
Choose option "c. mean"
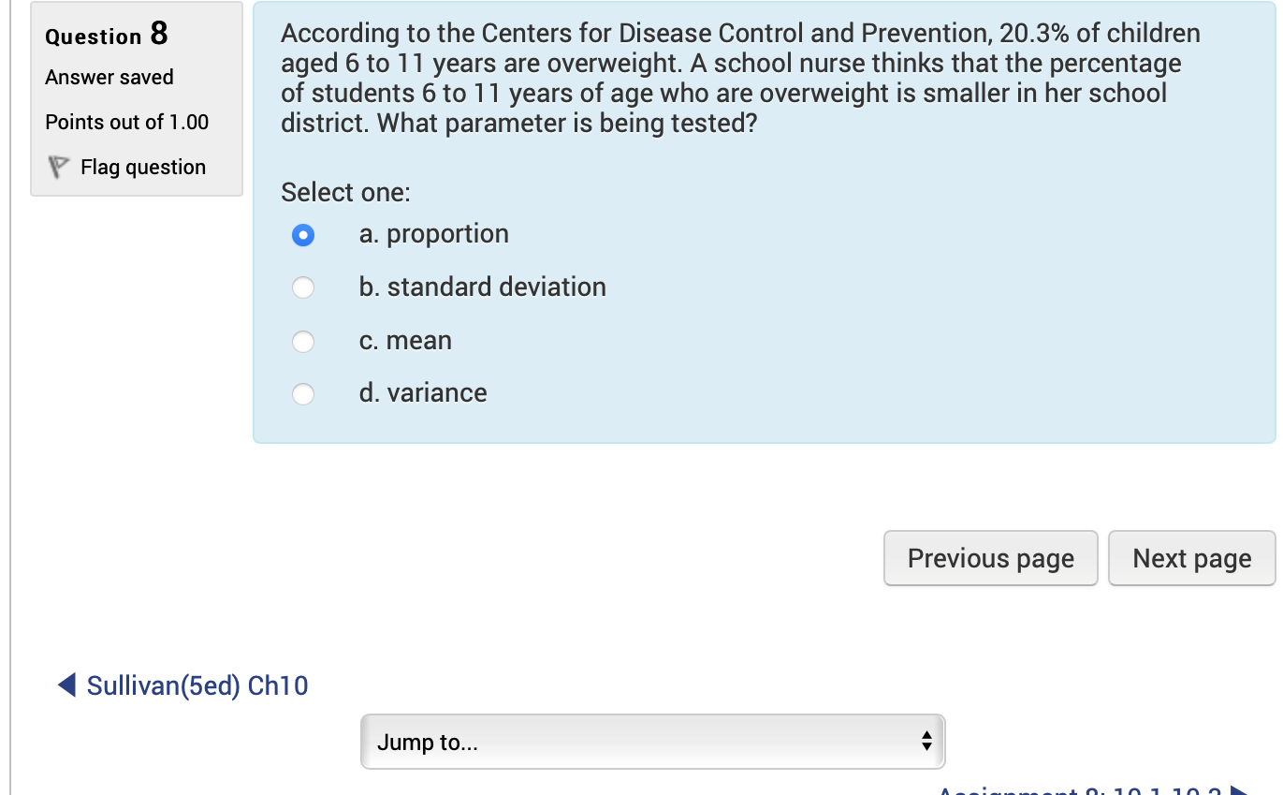point(303,341)
